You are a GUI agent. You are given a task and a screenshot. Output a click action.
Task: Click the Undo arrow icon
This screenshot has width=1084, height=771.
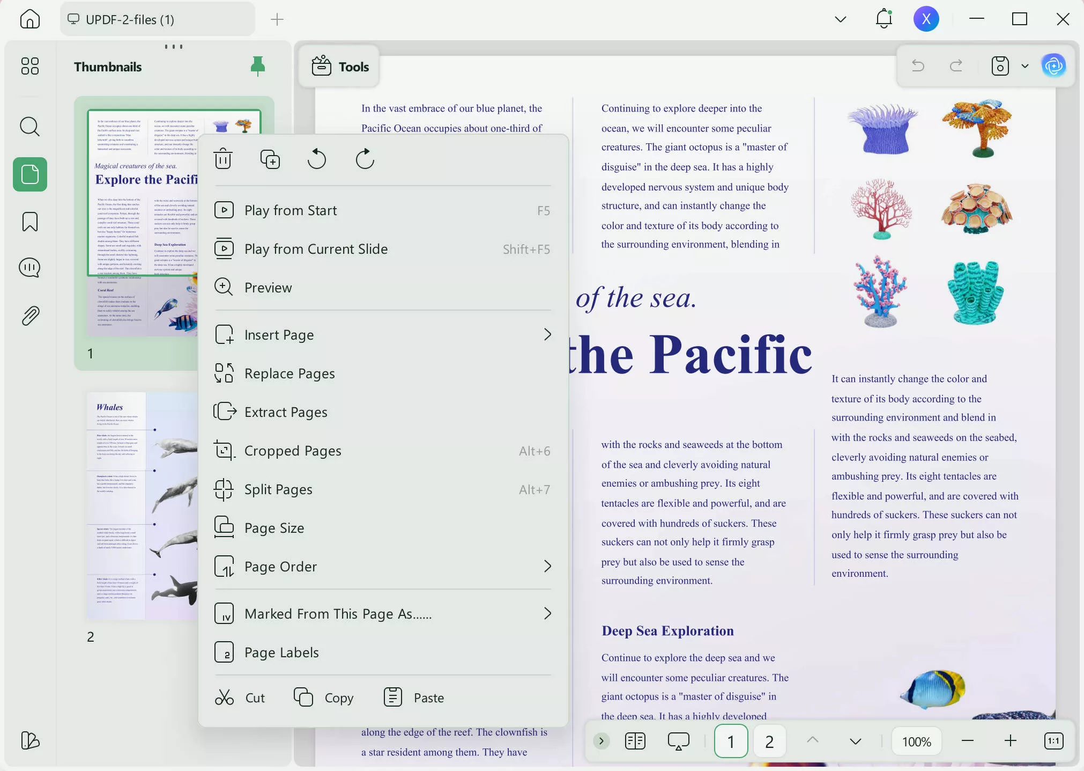[918, 66]
